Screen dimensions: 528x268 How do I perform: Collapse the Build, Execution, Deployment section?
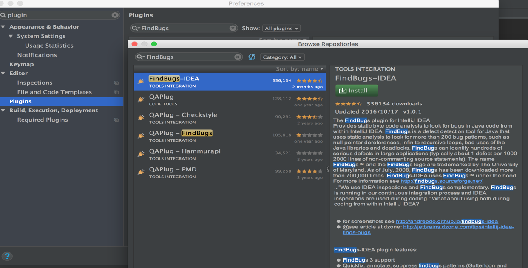pos(3,111)
